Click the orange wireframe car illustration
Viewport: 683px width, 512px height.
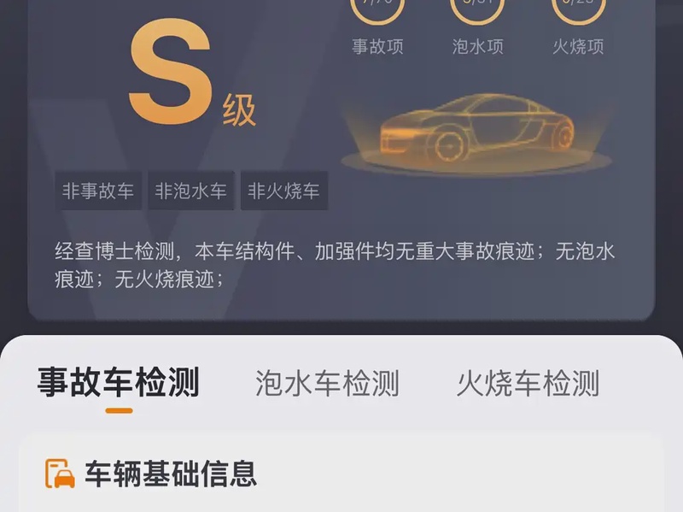coord(477,131)
